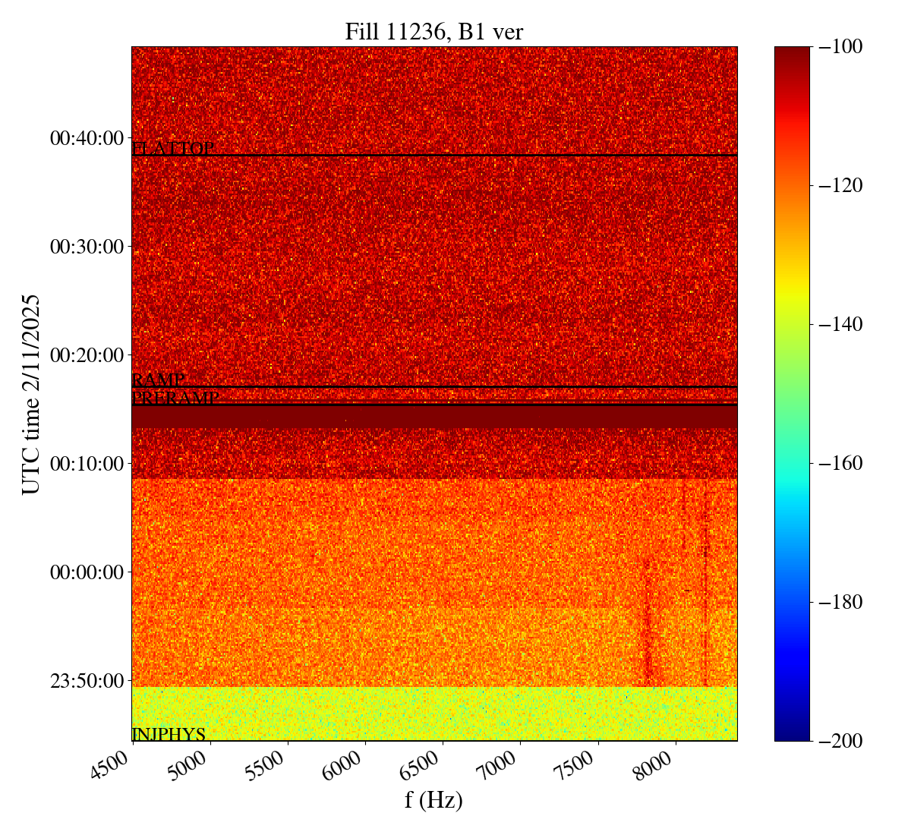Click the 23:50:00 time tick label
The image size is (911, 835).
pyautogui.click(x=87, y=680)
